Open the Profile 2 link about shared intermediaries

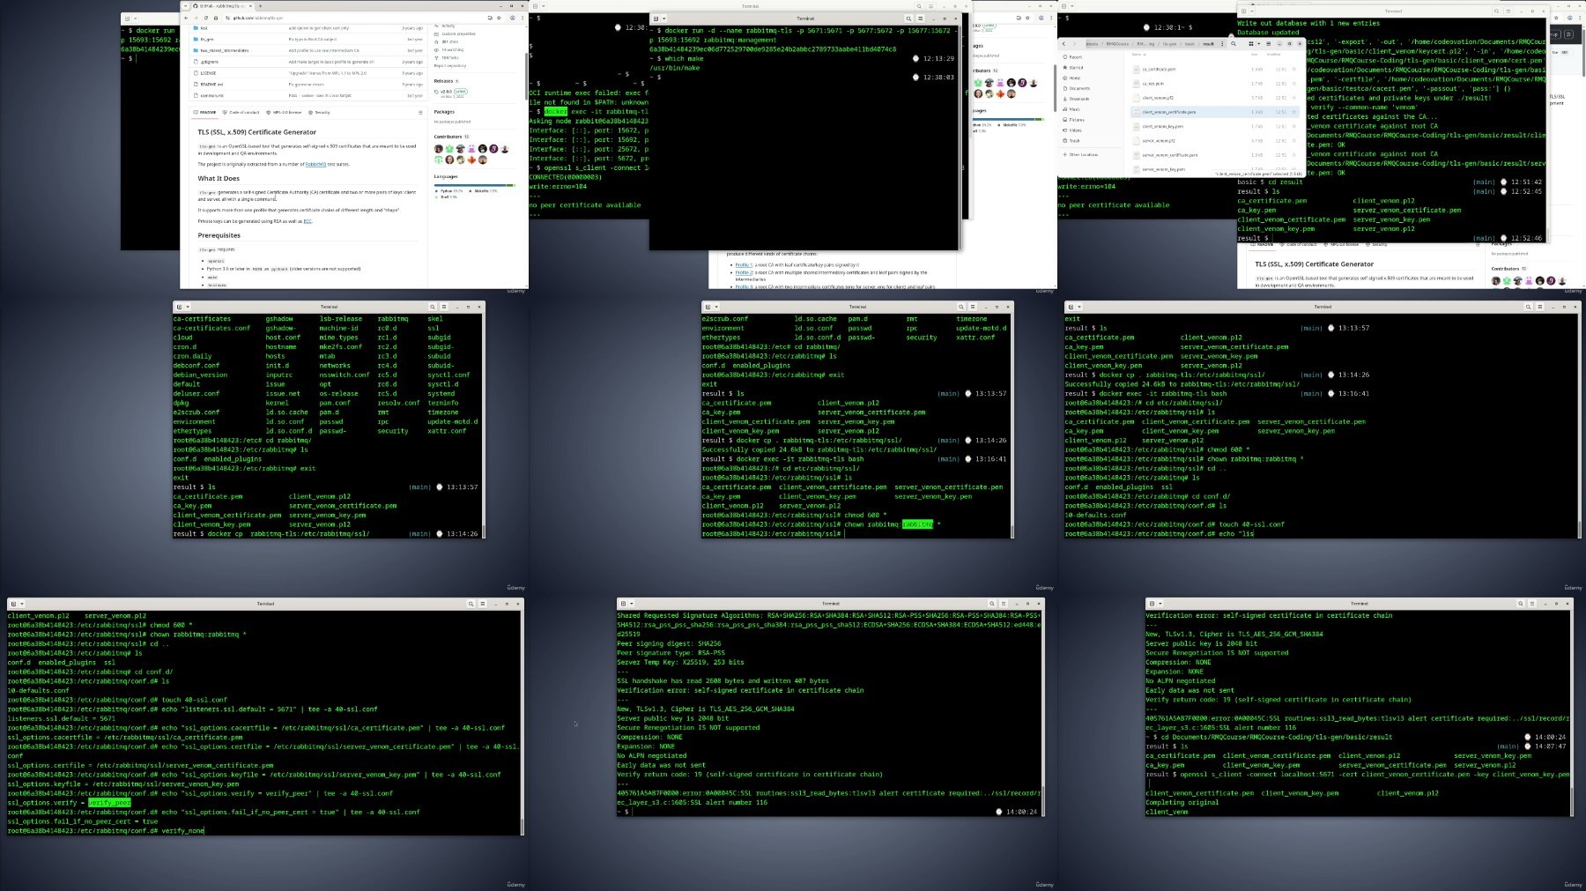click(x=743, y=272)
